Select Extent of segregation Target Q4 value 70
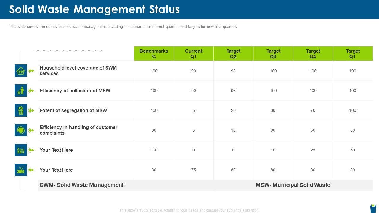This screenshot has width=379, height=213. click(x=313, y=110)
